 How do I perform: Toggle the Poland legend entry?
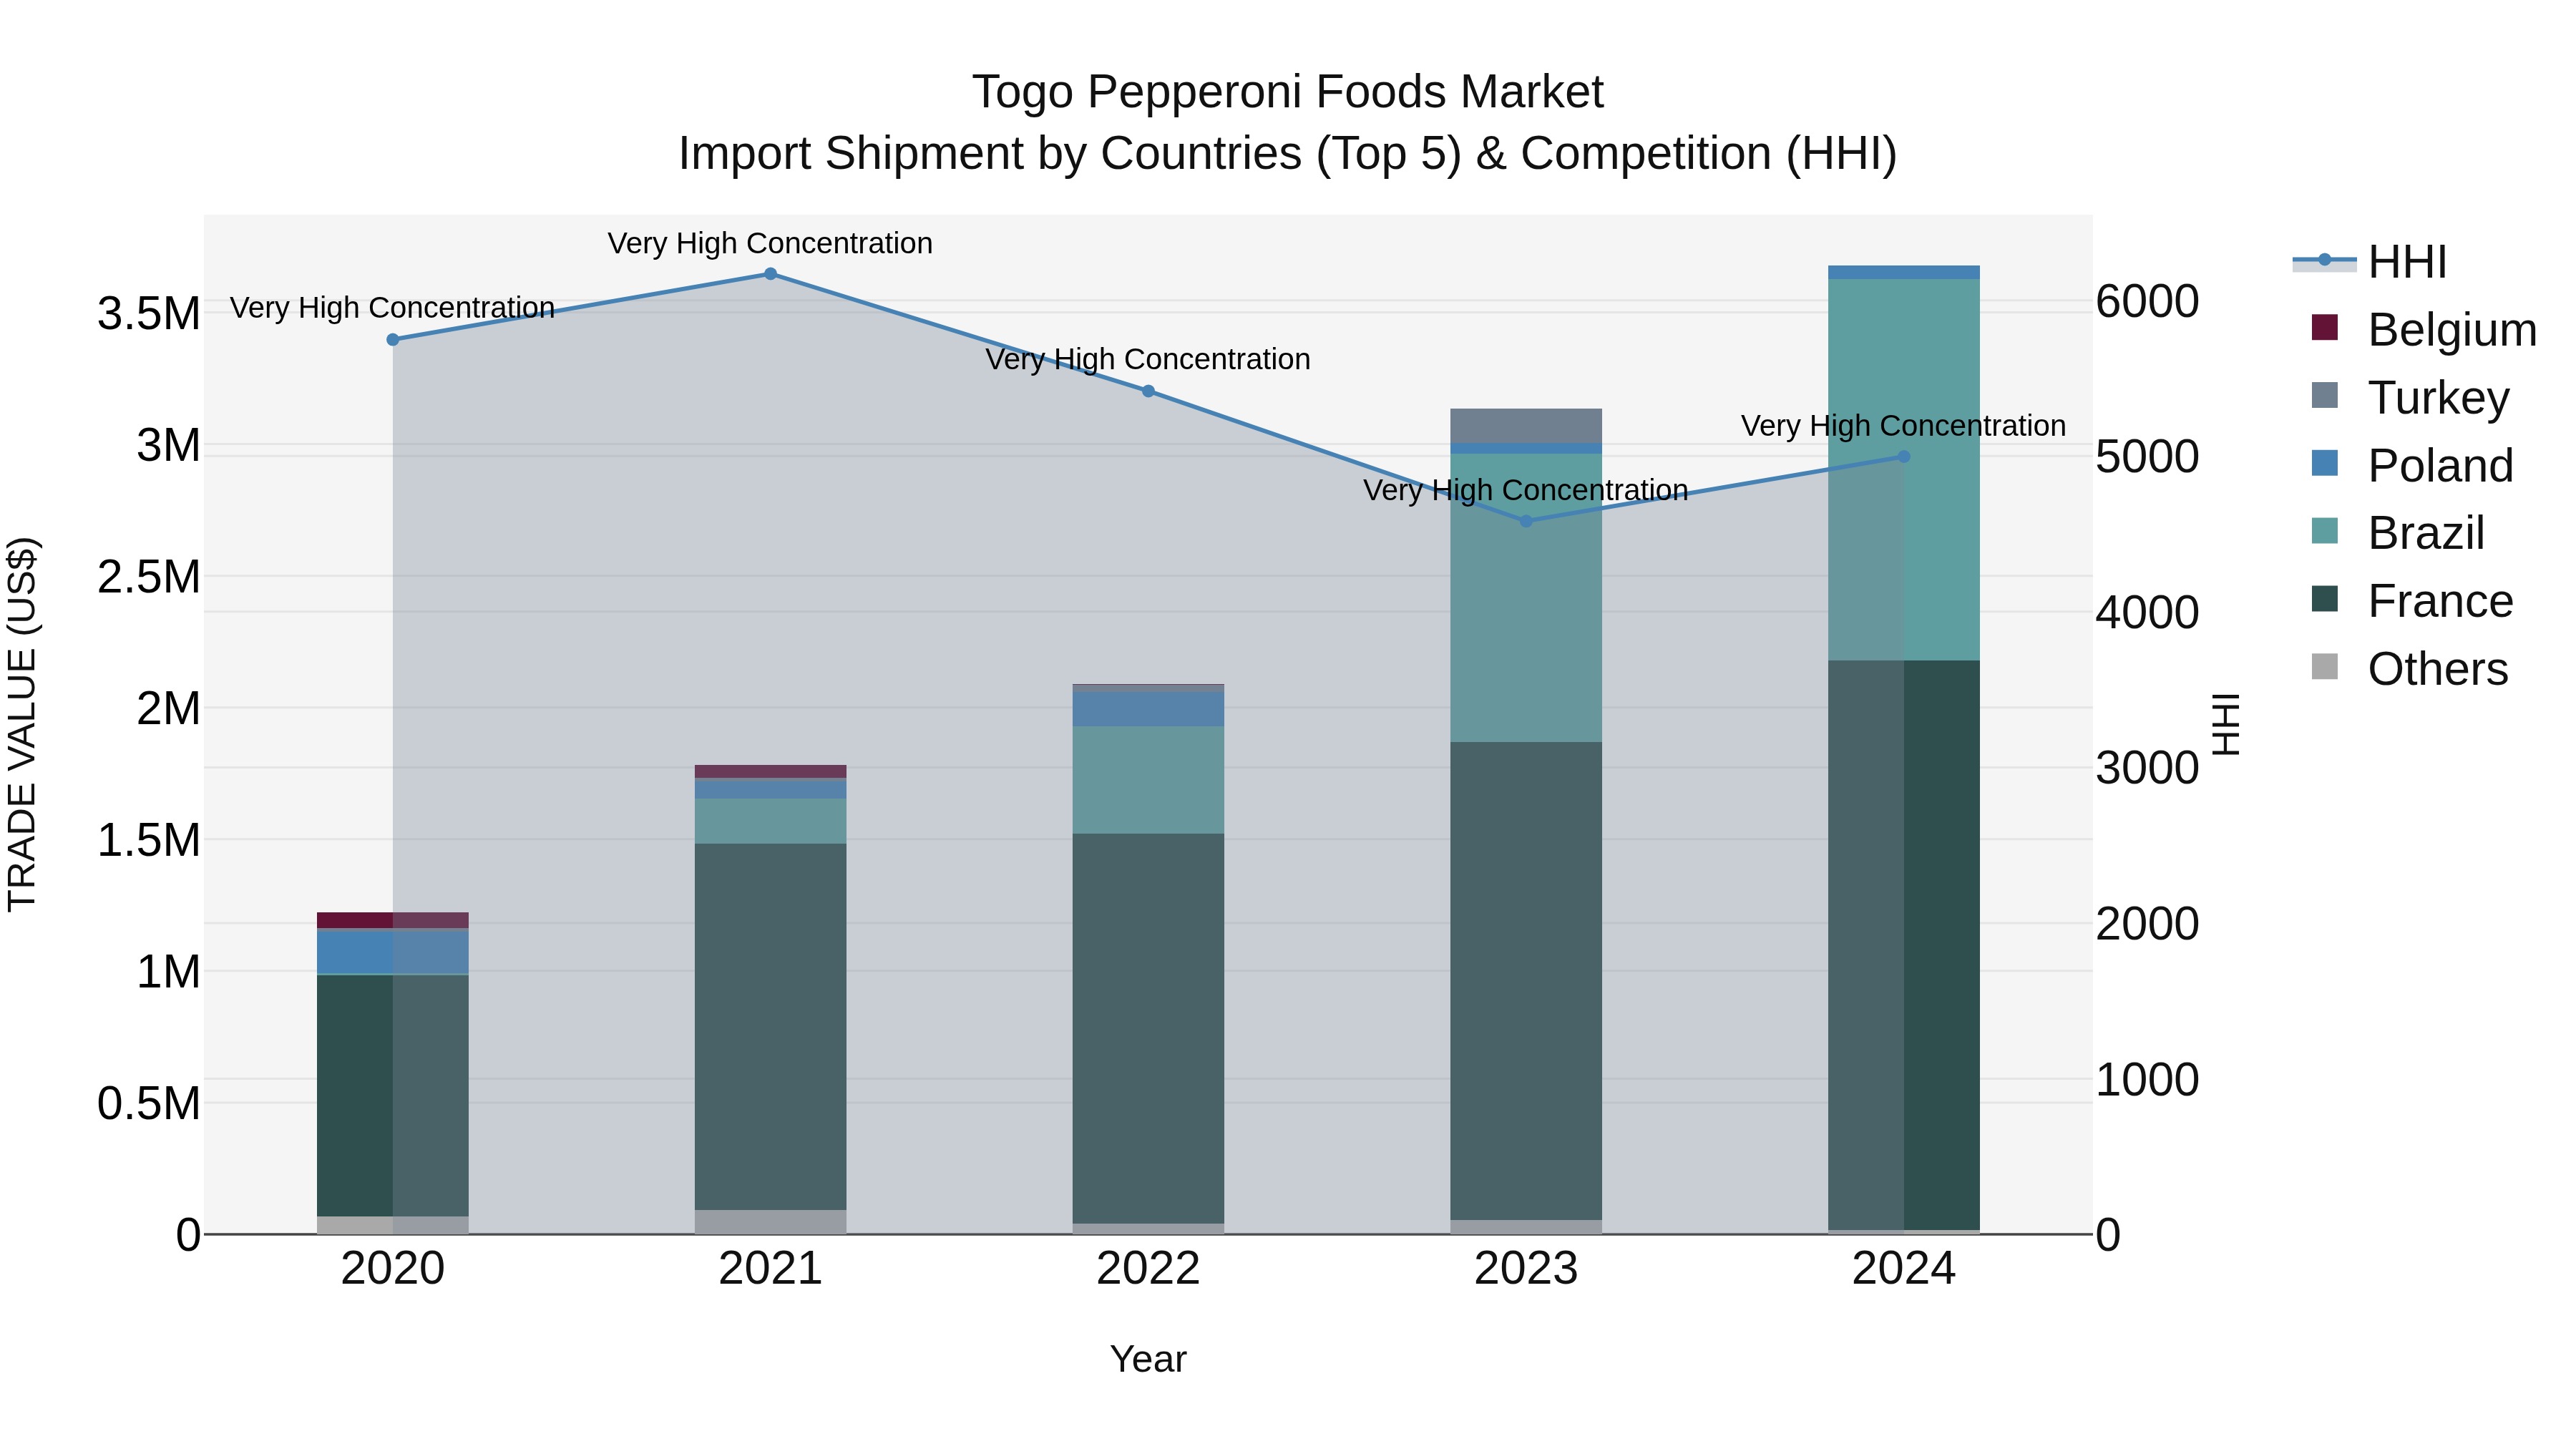coord(2412,465)
